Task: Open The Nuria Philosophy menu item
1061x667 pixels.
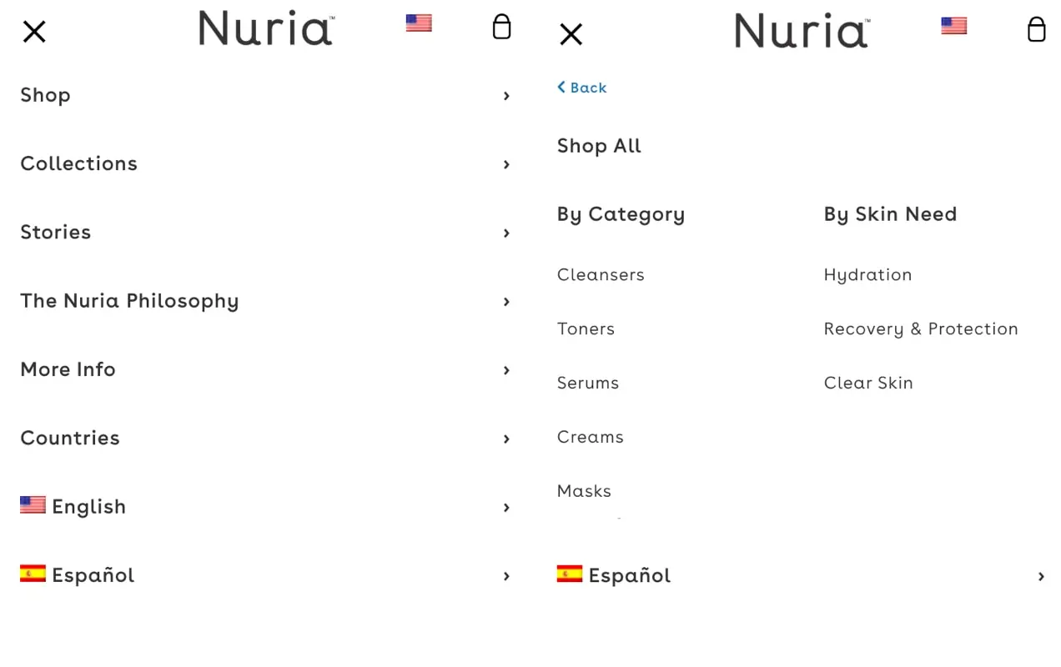Action: pos(265,301)
